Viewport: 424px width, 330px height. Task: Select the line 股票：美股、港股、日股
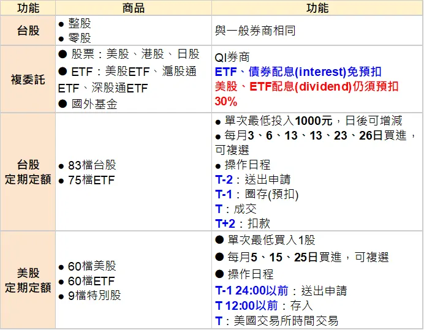pyautogui.click(x=135, y=54)
